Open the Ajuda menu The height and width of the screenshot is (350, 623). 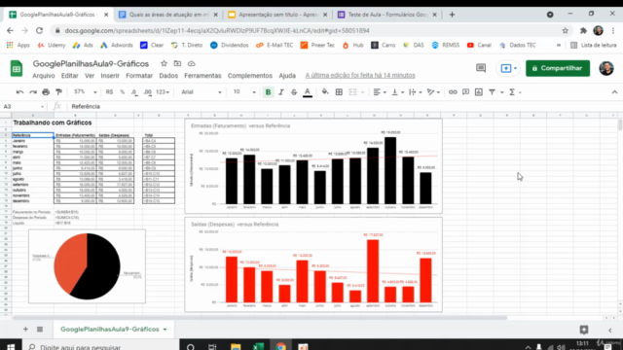pyautogui.click(x=287, y=76)
